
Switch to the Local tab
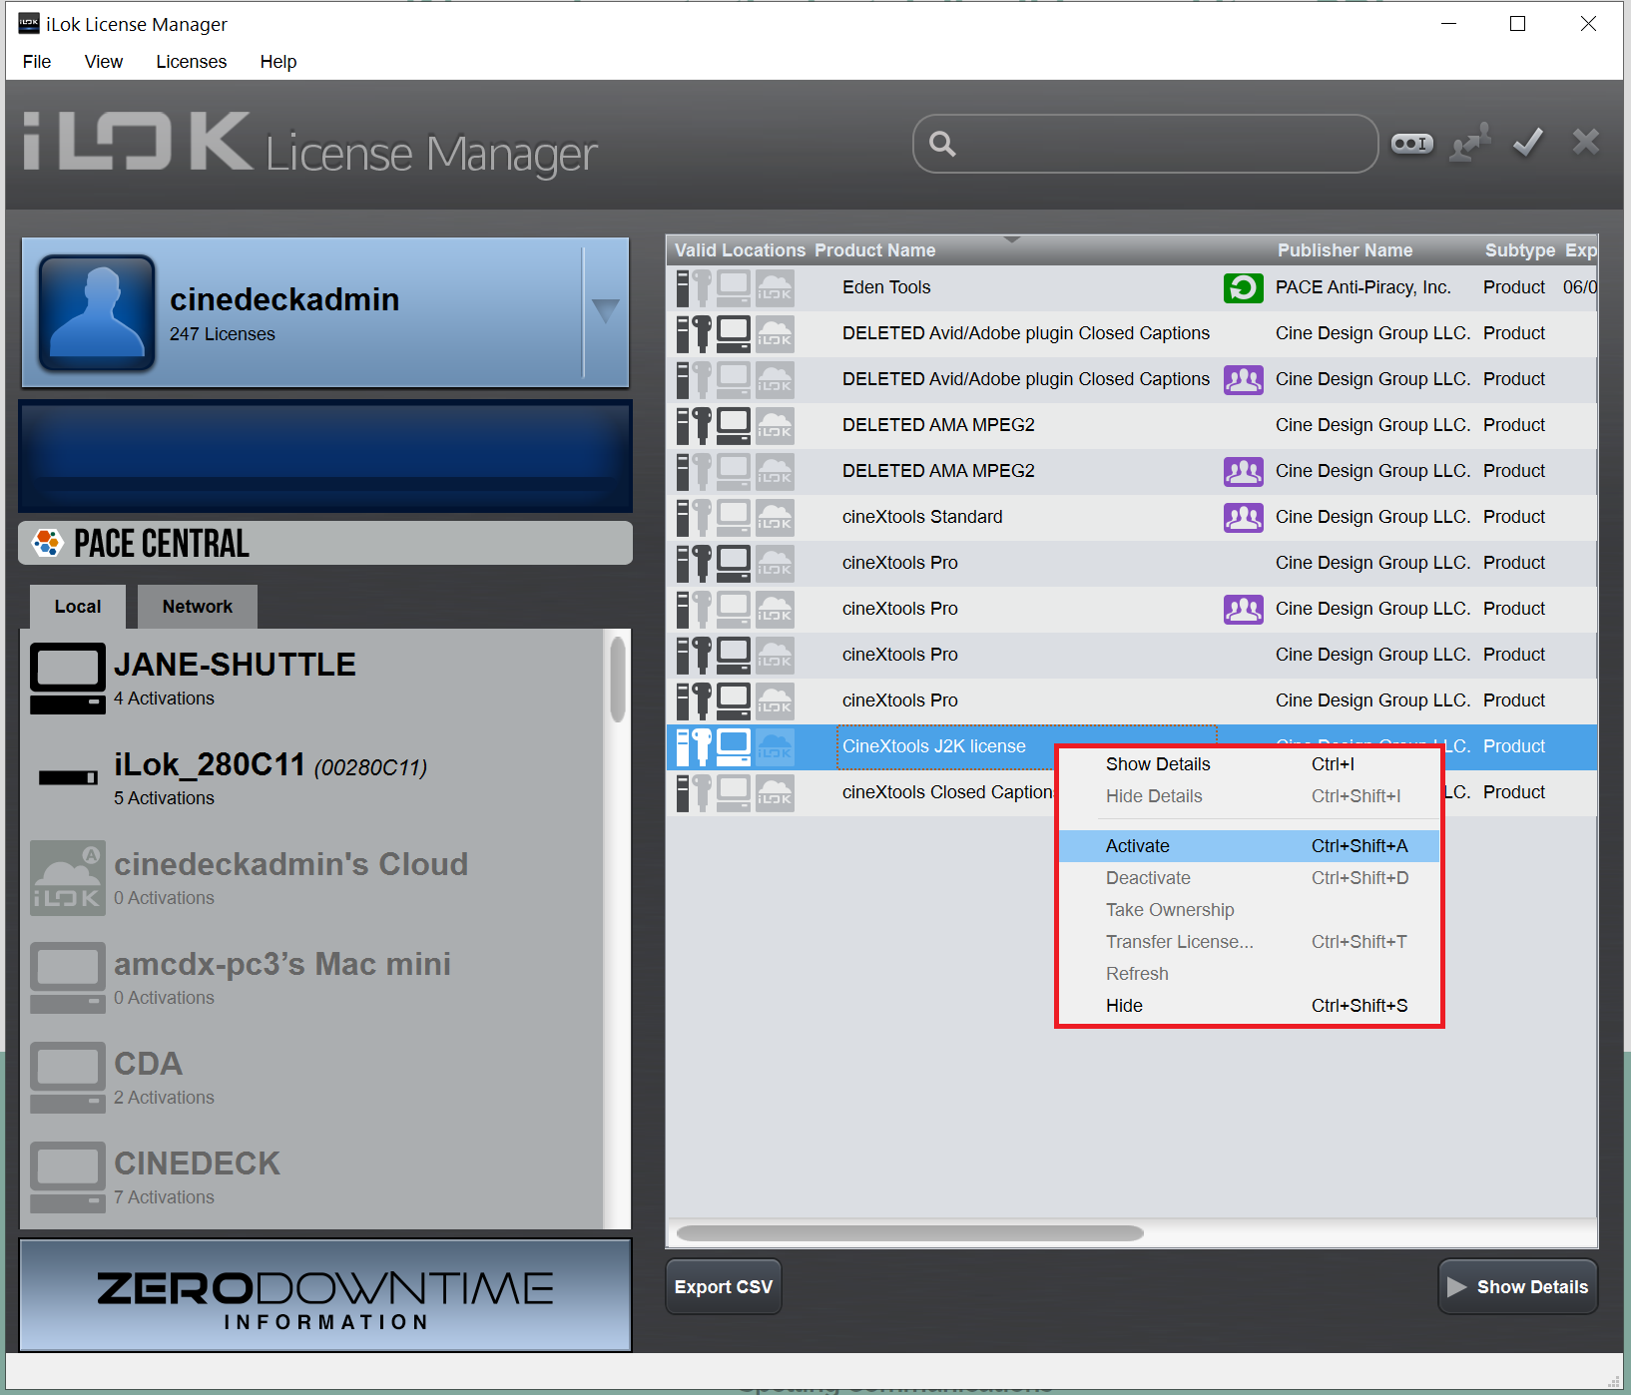[78, 607]
